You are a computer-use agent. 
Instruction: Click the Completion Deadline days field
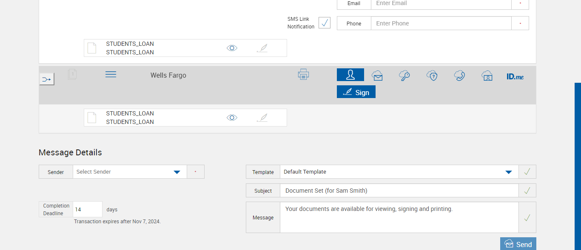point(88,209)
